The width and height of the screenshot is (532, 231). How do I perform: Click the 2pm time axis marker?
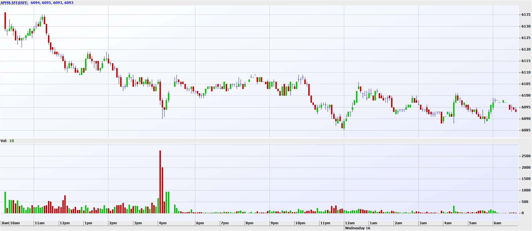113,223
